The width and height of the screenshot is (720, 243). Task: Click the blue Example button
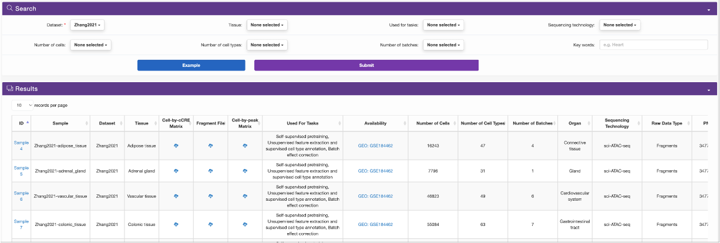[191, 65]
